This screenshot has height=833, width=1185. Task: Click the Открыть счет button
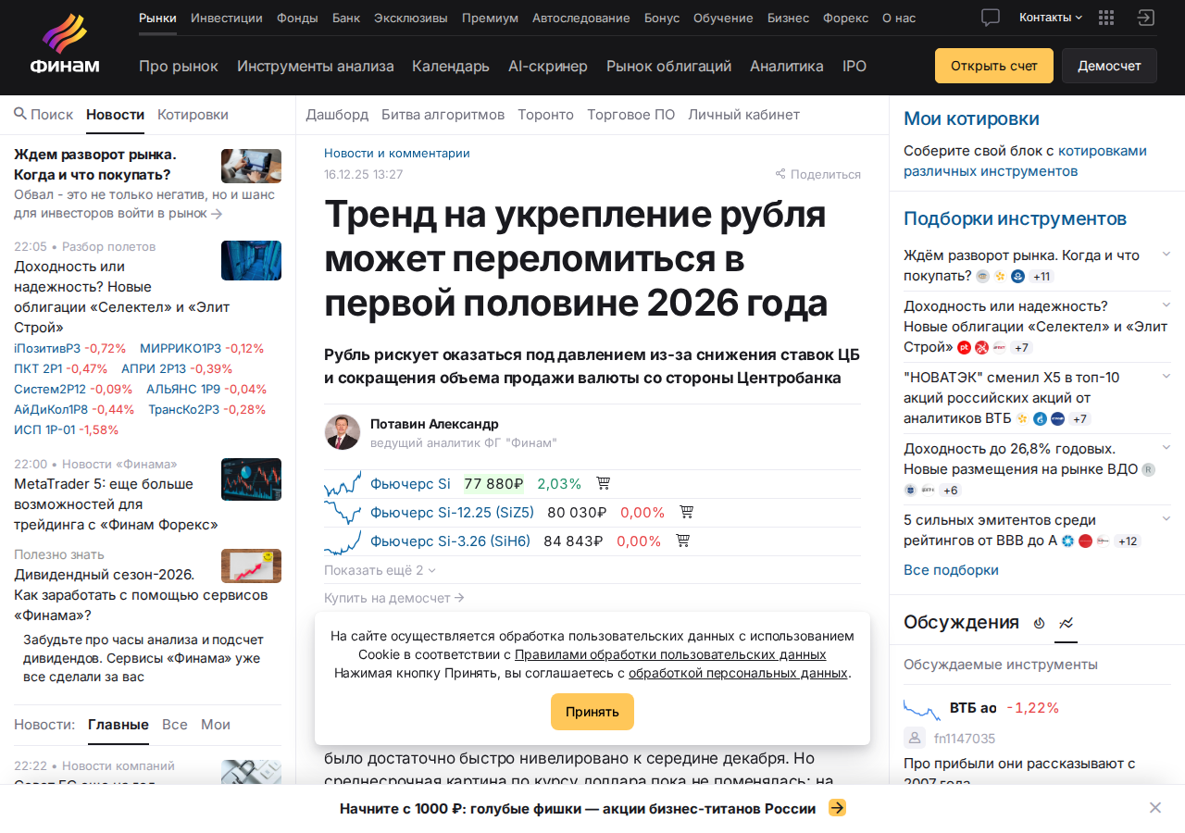994,66
